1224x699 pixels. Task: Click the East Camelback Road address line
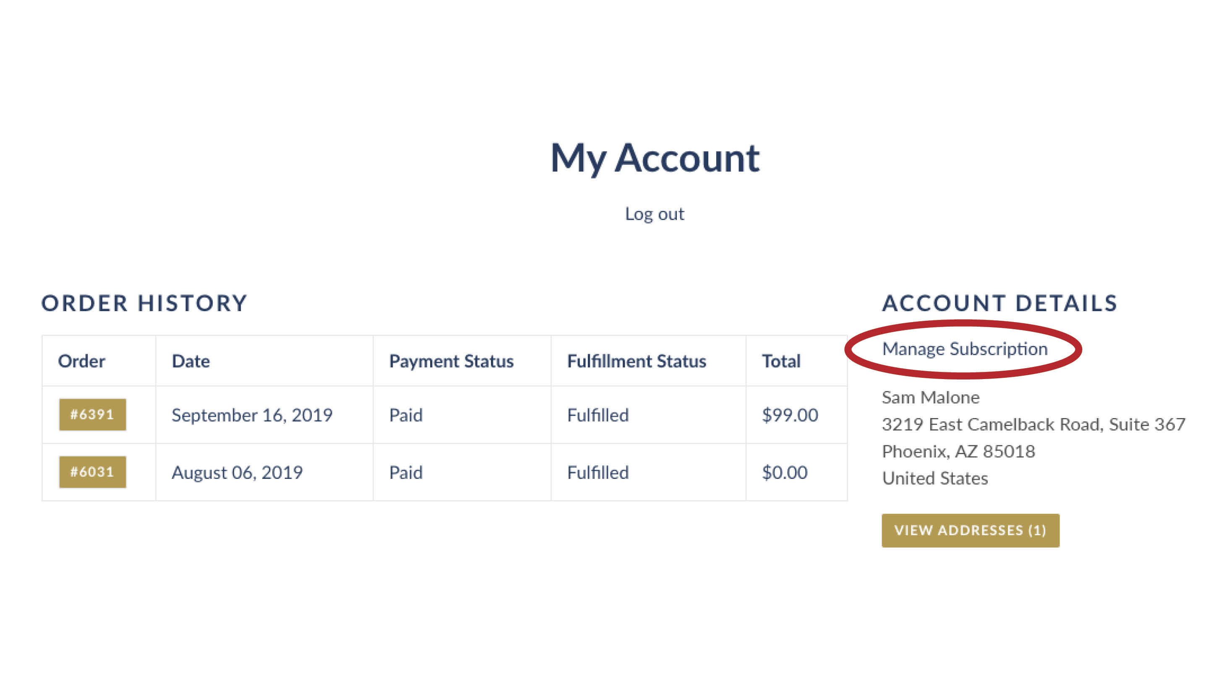(x=1033, y=424)
